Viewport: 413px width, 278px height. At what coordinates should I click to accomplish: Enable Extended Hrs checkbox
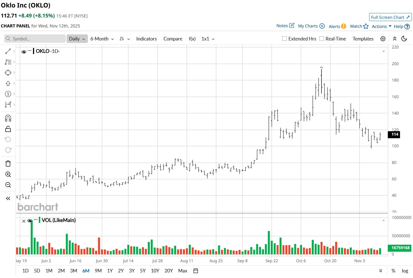coord(284,39)
